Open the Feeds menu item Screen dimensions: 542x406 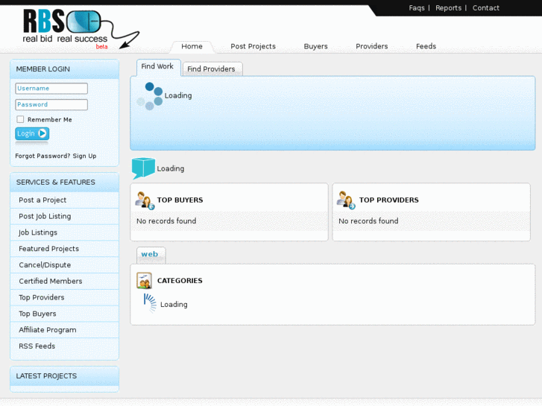point(426,46)
